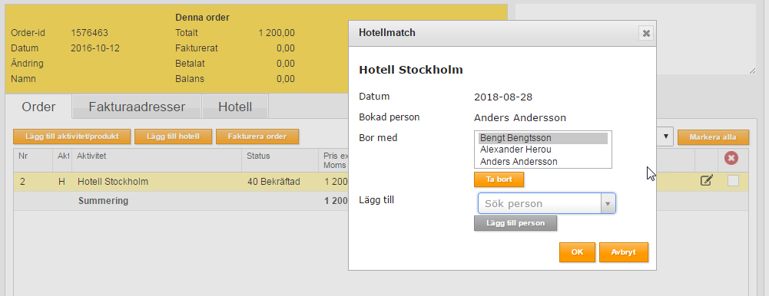Viewport: 769px width, 296px height.
Task: Tick the checkbox on Hotell Stockholm row
Action: (x=733, y=181)
